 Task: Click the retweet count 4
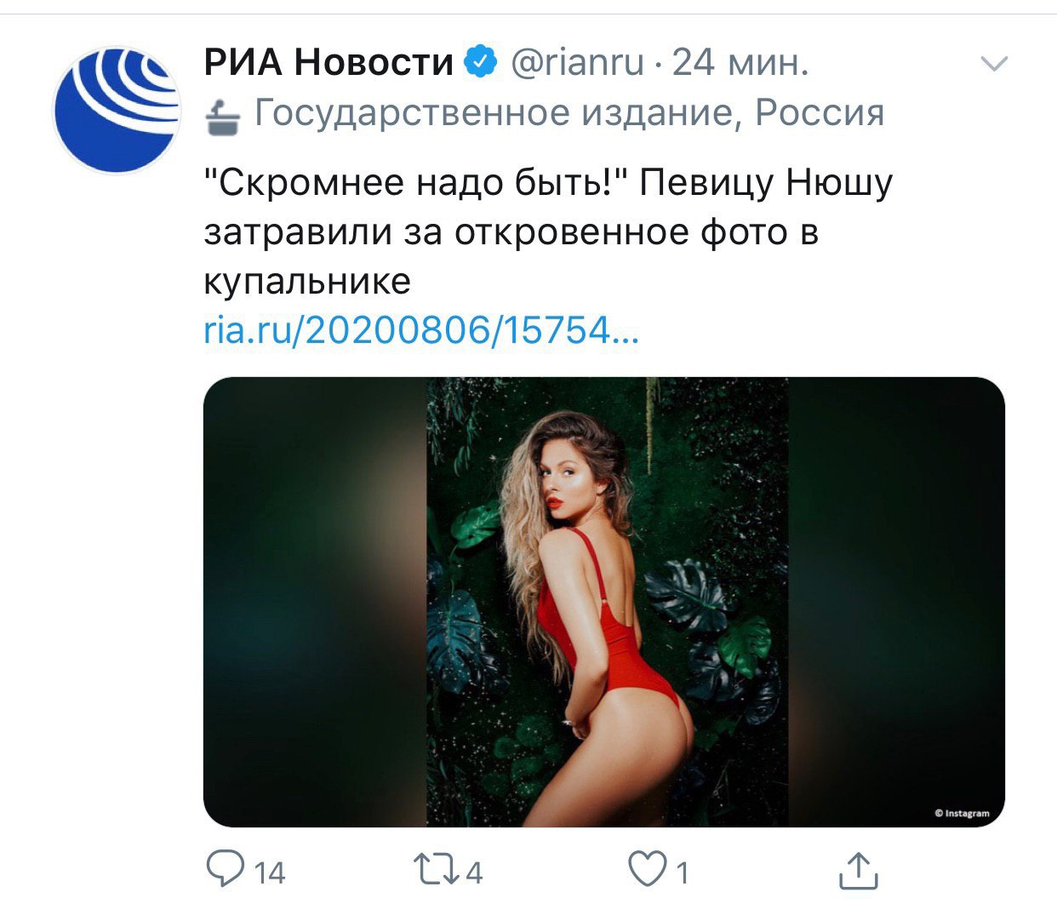click(474, 872)
